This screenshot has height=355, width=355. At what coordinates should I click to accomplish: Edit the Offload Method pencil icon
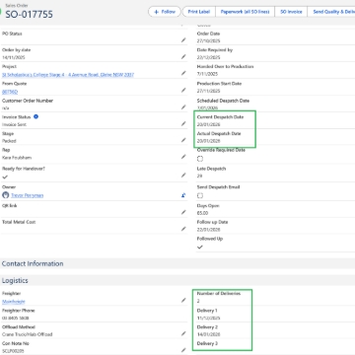tap(183, 333)
